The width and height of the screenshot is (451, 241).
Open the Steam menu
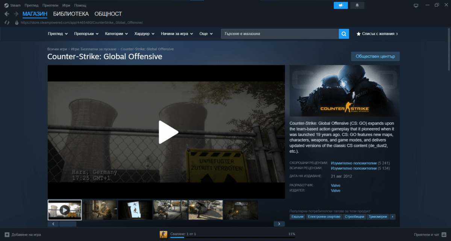click(15, 6)
